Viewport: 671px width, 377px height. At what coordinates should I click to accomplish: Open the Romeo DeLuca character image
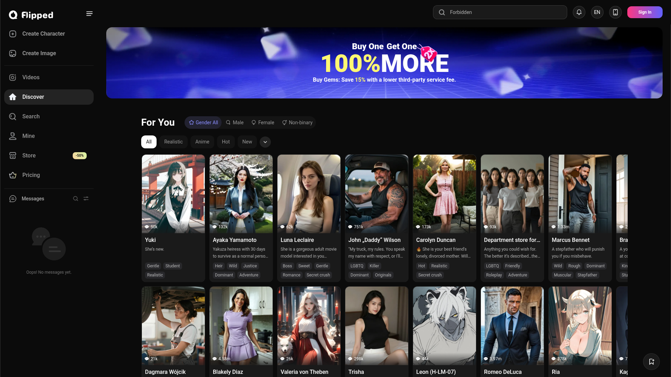click(x=512, y=326)
